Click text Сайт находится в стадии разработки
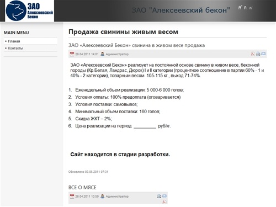276x207 pixels. [x=120, y=155]
